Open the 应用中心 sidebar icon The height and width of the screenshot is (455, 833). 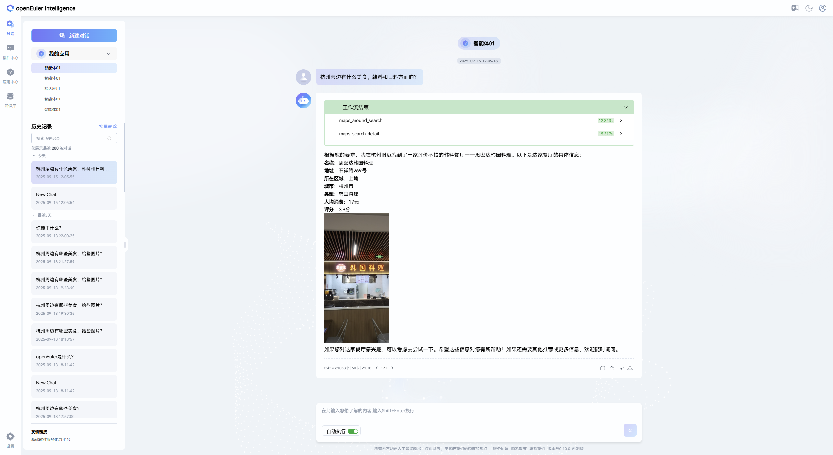coord(10,76)
